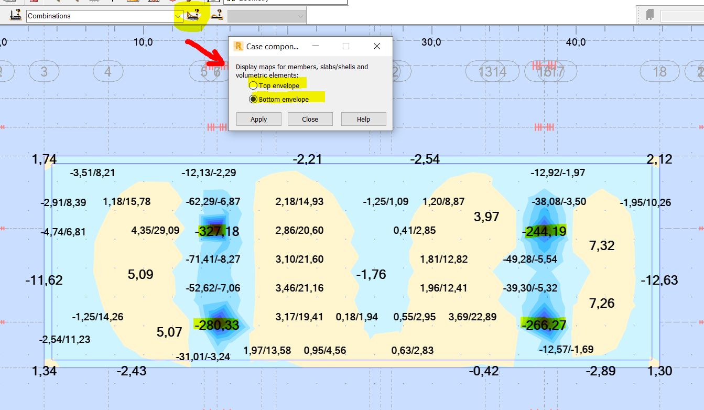The image size is (704, 410).
Task: Select the Bottom envelope radio button
Action: (253, 99)
